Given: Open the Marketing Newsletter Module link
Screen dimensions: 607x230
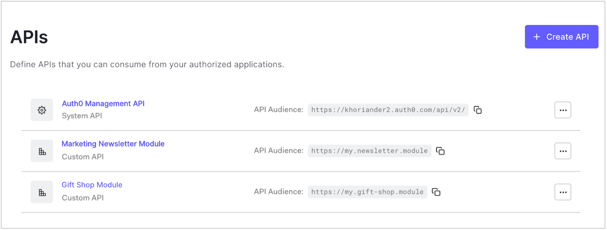Looking at the screenshot, I should click(x=113, y=144).
